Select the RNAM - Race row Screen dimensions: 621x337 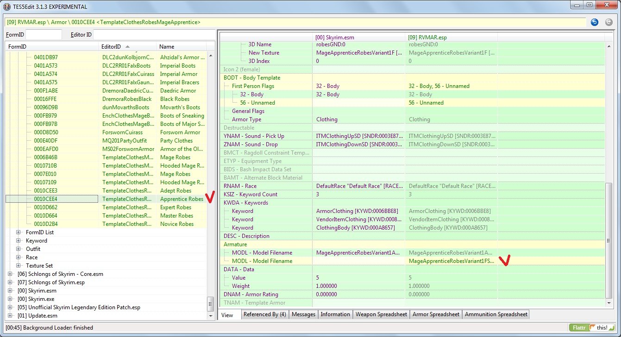412,186
